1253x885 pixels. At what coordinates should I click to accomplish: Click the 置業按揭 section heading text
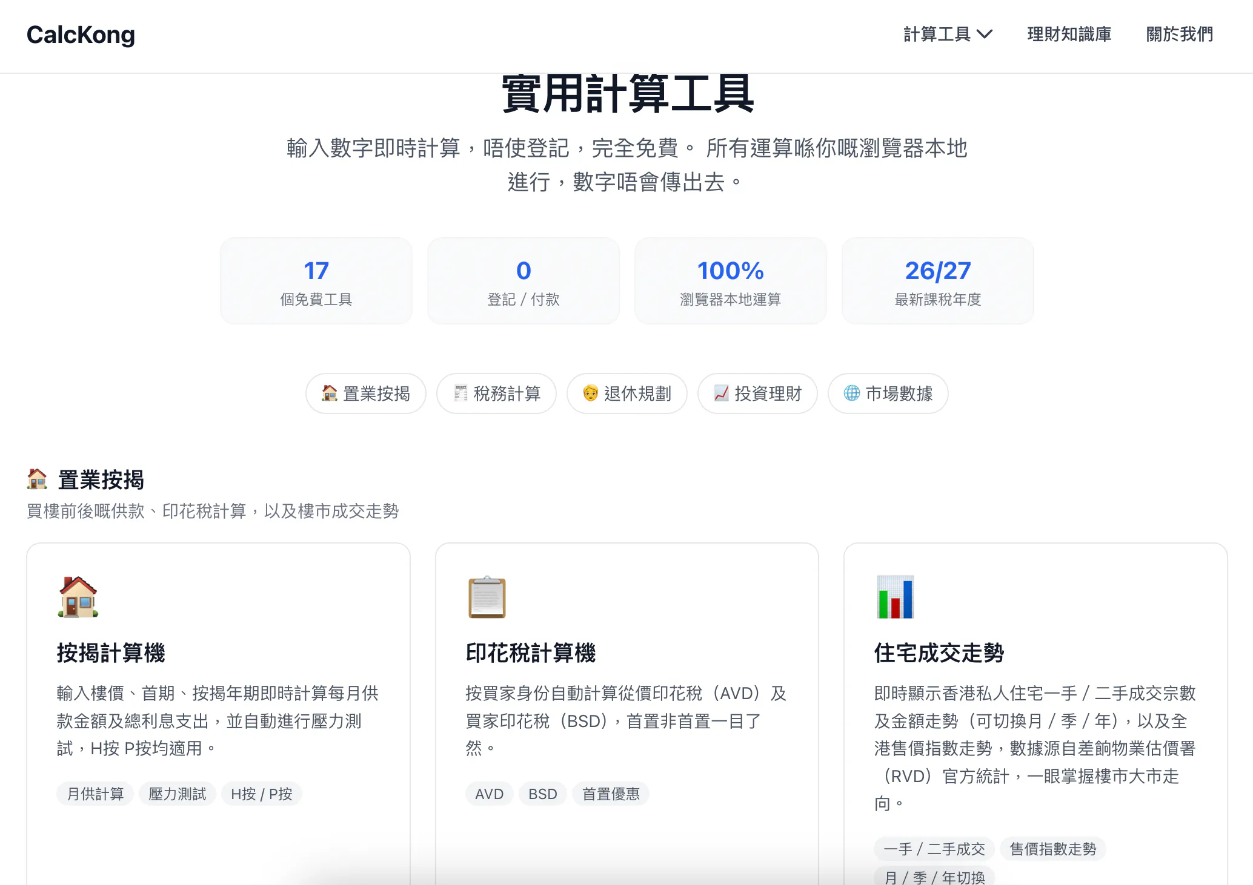click(x=101, y=479)
